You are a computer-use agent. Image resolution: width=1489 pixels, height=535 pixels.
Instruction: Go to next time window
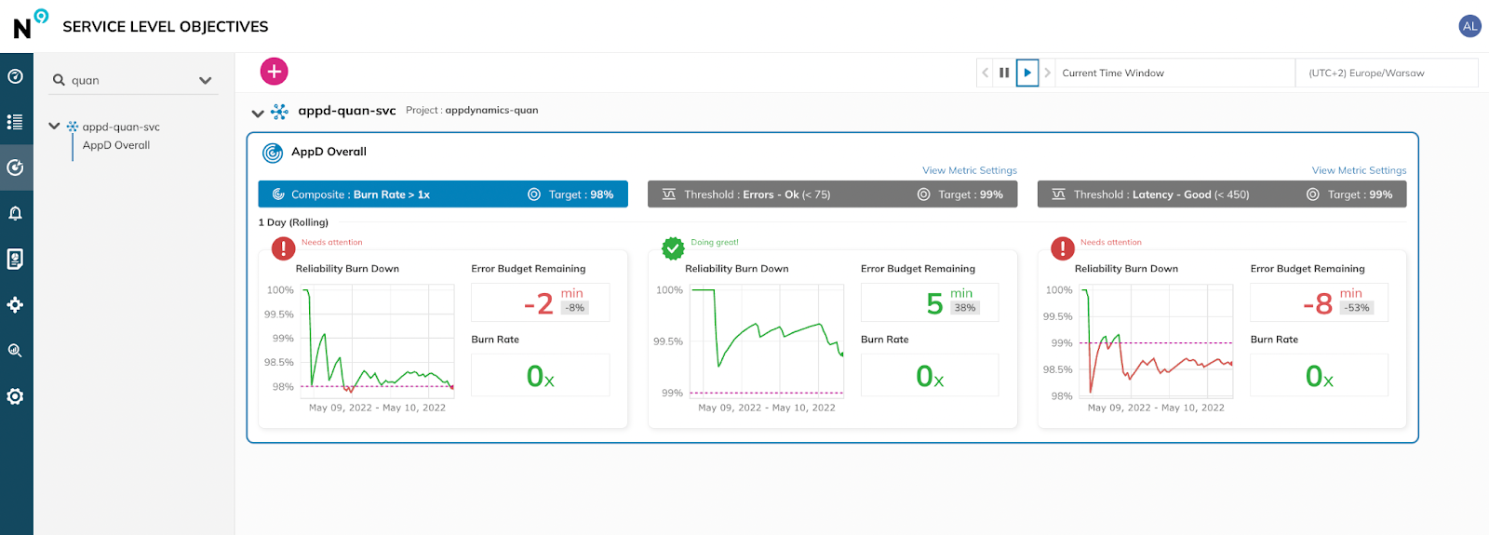coord(1047,73)
